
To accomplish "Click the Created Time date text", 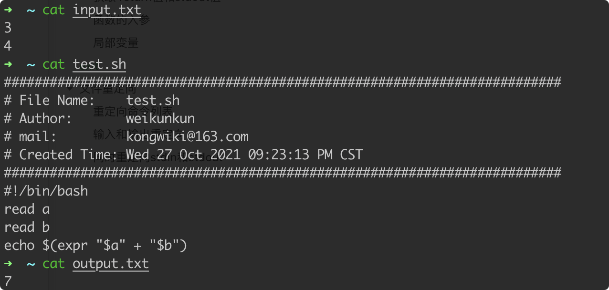I will (244, 155).
